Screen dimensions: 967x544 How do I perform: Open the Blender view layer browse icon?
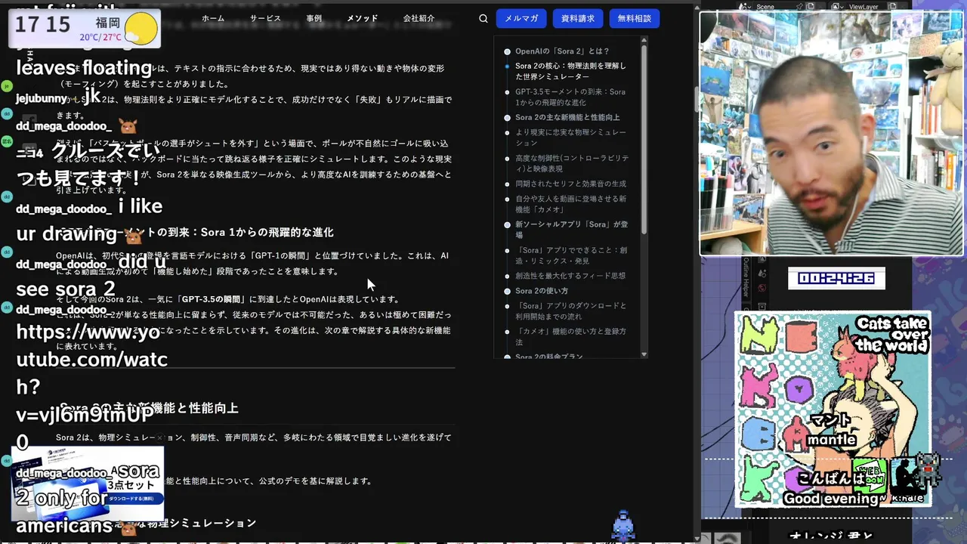coord(837,7)
